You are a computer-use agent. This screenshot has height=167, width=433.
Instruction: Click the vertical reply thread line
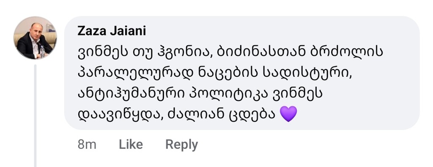[x=36, y=116]
